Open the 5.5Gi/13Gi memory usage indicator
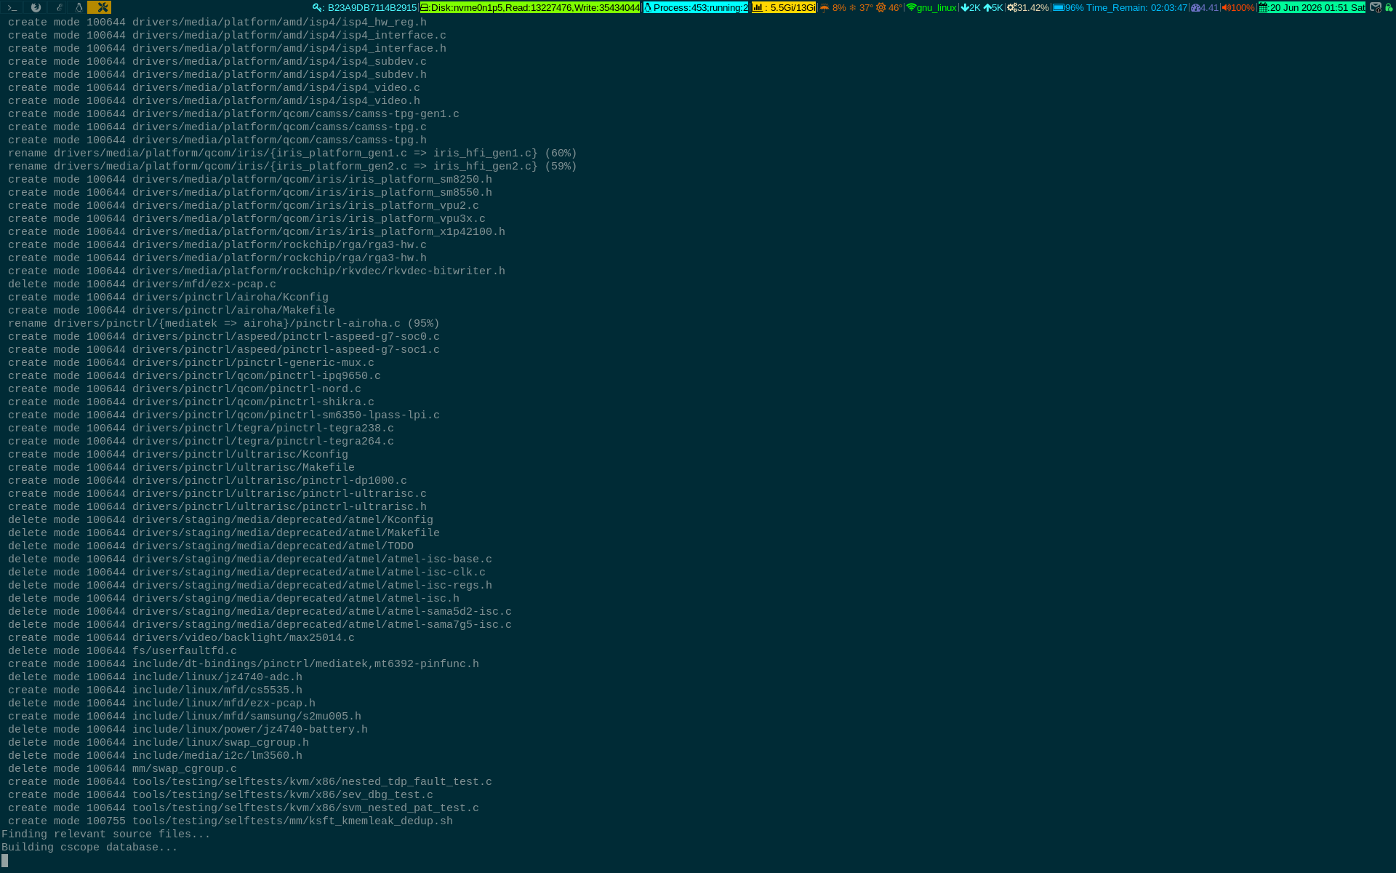The height and width of the screenshot is (873, 1396). pos(784,7)
